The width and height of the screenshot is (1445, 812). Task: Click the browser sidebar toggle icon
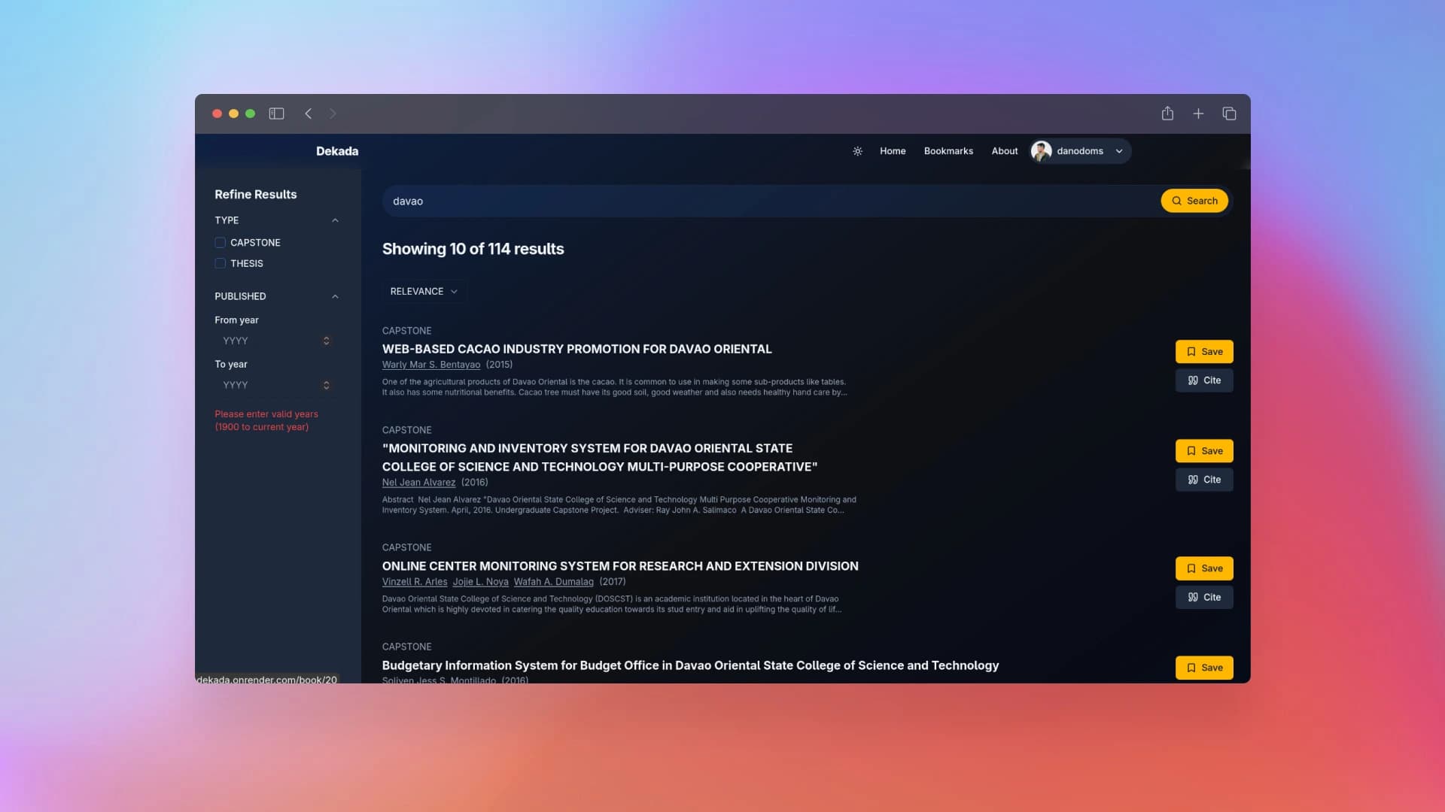[276, 114]
